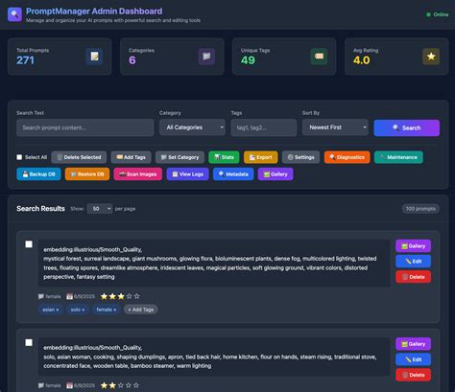Image resolution: width=455 pixels, height=392 pixels.
Task: Open Settings
Action: pos(300,157)
